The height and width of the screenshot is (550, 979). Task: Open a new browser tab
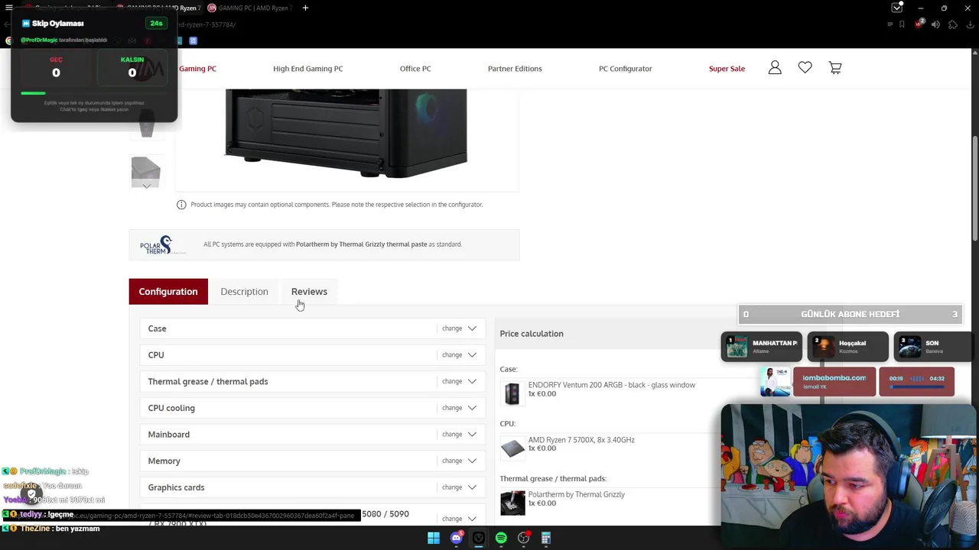305,8
